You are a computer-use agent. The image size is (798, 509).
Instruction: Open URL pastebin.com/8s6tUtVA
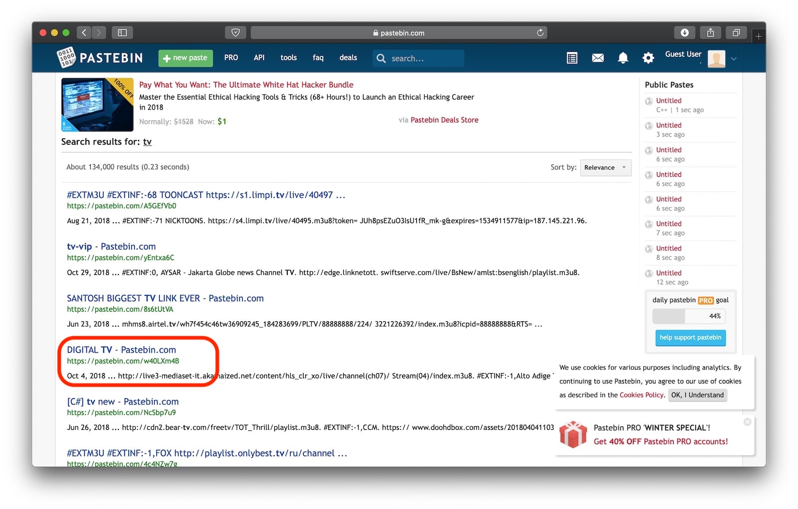click(120, 309)
